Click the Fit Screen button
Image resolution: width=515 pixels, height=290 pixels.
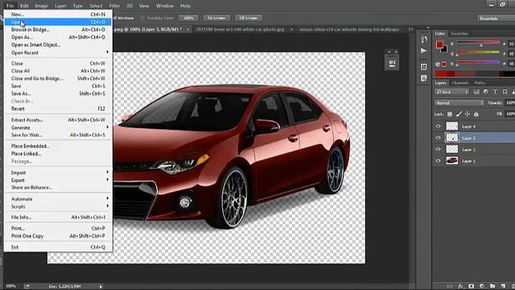click(x=216, y=18)
